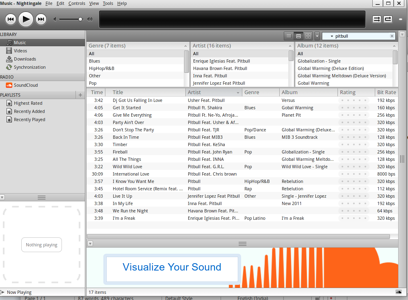Click the horizontal scrollbar of track list
Image resolution: width=408 pixels, height=300 pixels.
(238, 237)
